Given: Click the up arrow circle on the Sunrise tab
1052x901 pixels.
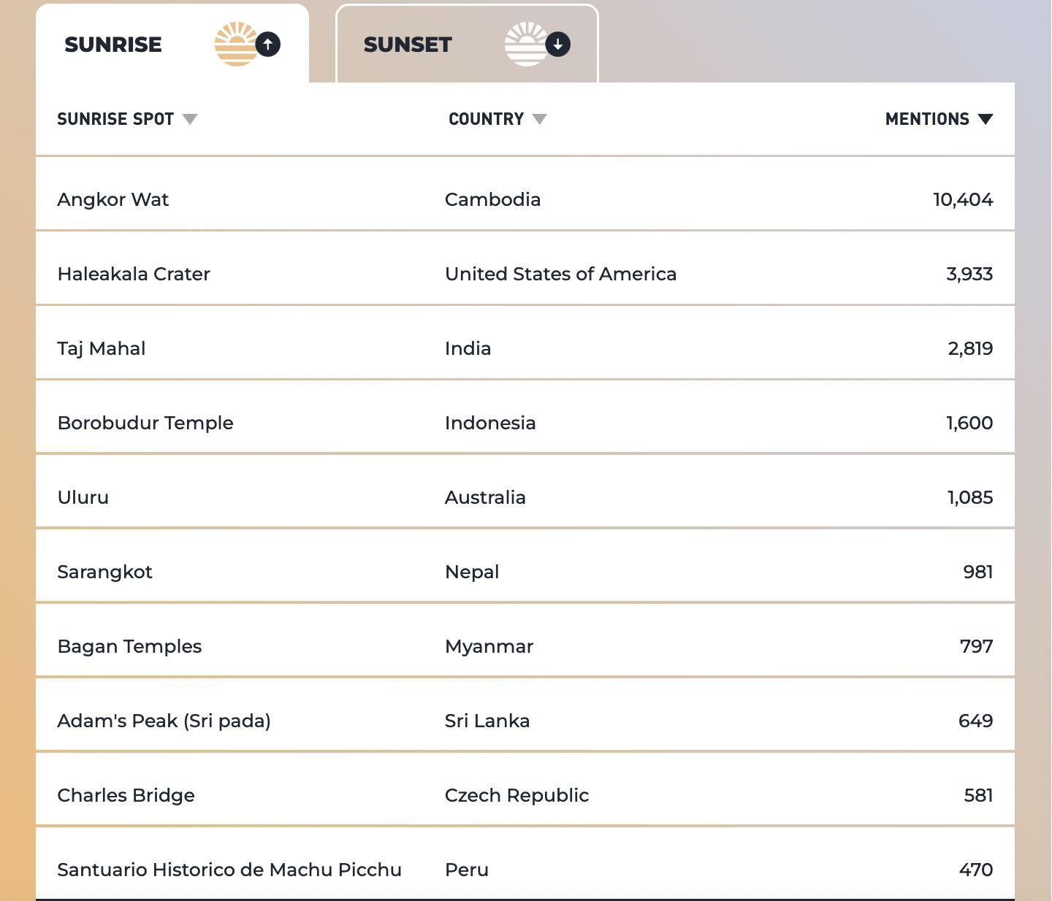Looking at the screenshot, I should coord(268,44).
